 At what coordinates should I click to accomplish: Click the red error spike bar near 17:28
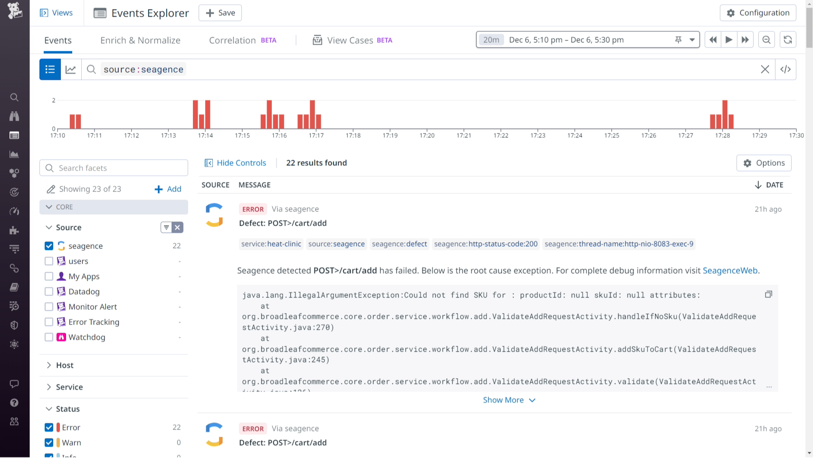click(724, 112)
